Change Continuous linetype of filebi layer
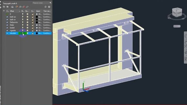This screenshot has height=105, width=187. [x=47, y=25]
